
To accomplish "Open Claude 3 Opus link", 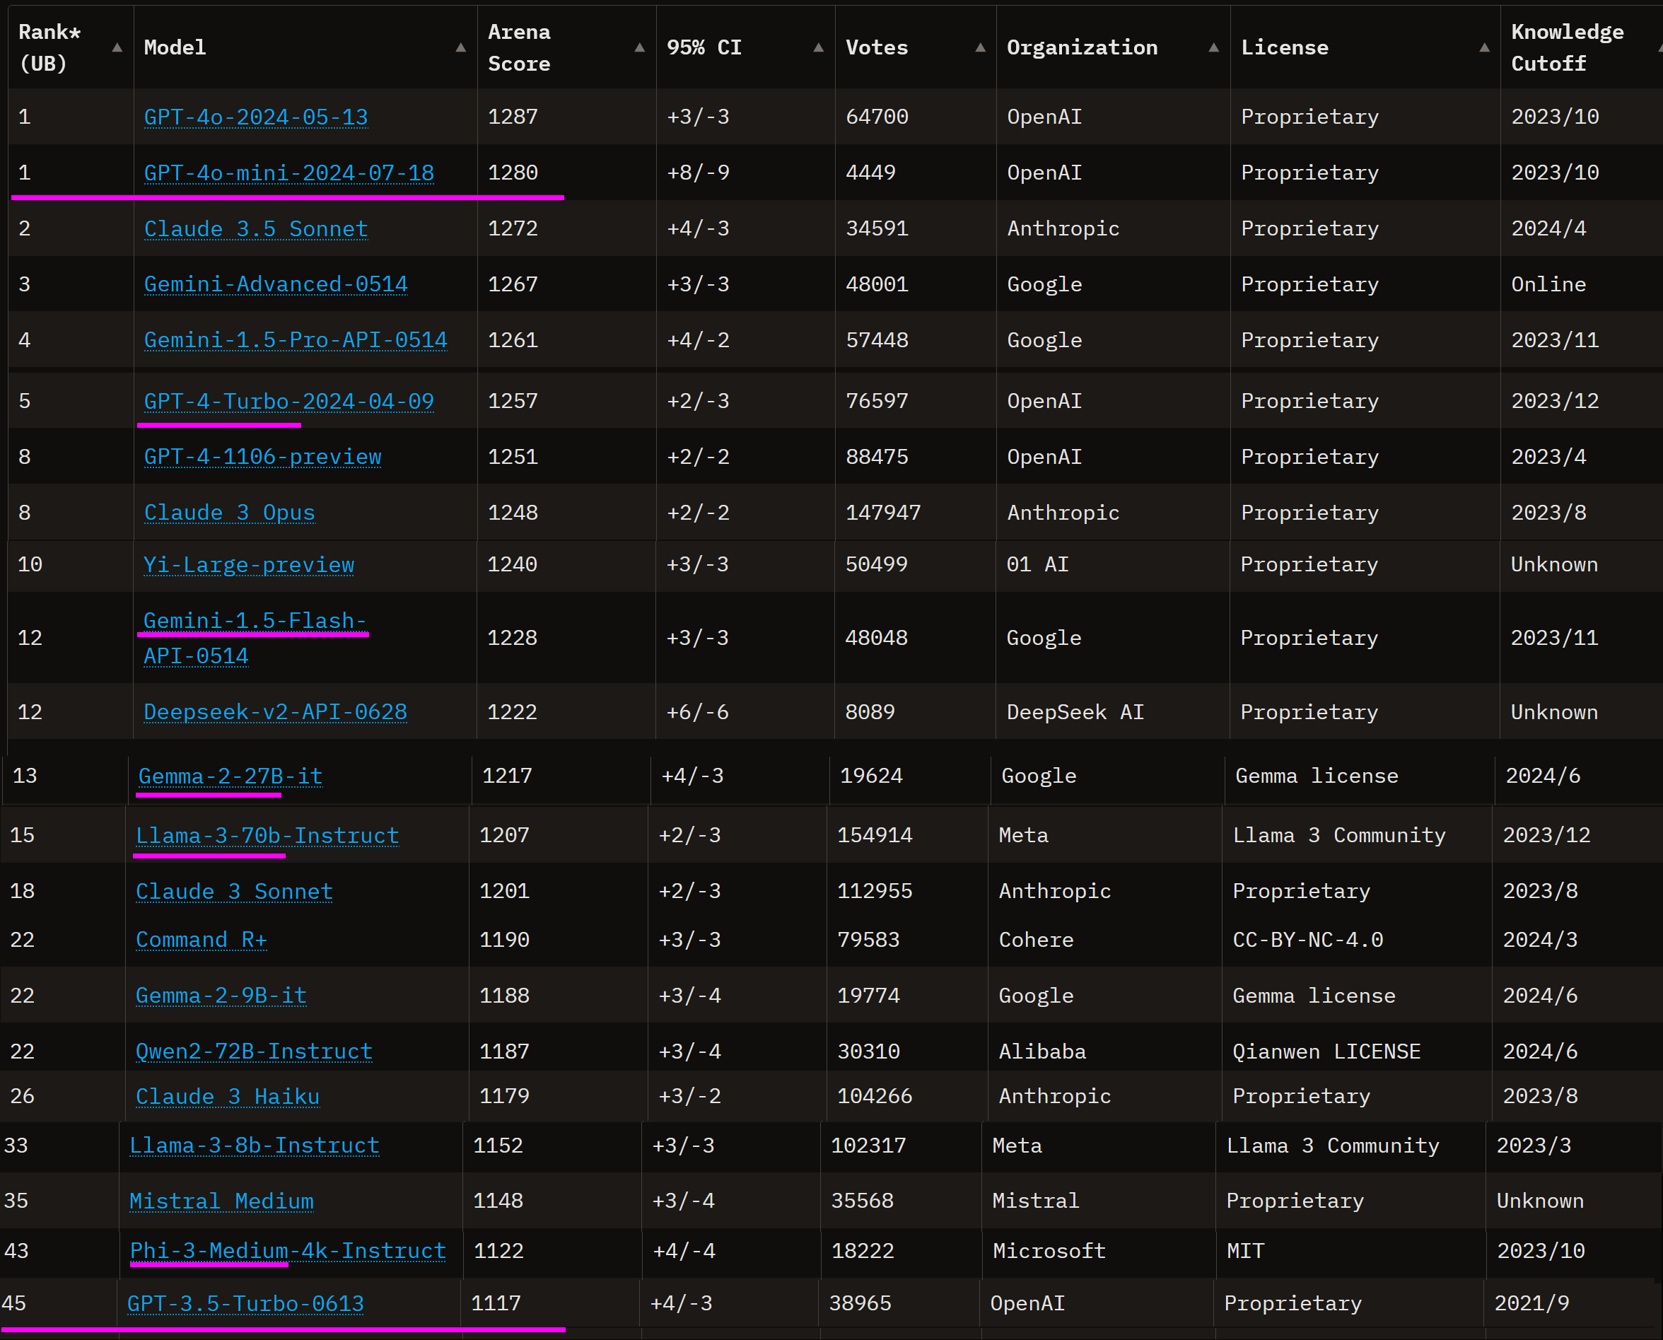I will coord(229,513).
